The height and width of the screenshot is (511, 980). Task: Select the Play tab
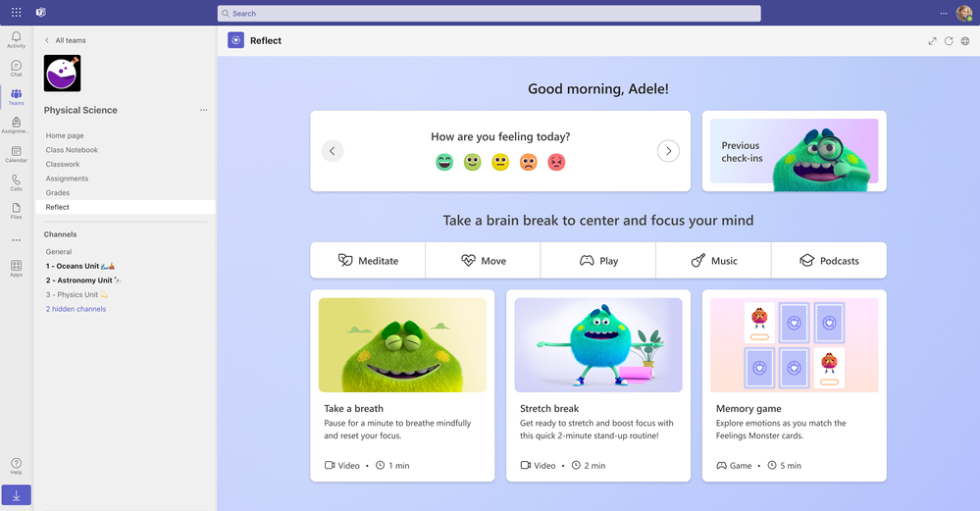click(x=598, y=261)
